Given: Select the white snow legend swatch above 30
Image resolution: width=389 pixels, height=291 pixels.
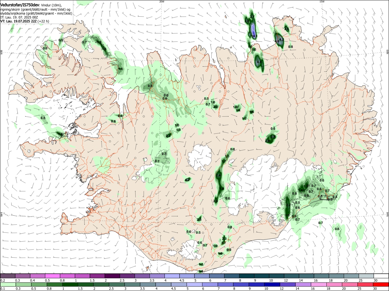Looking at the screenshot, I should coord(381,276).
